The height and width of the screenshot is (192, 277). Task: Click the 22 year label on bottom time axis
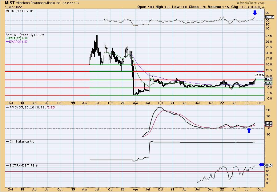(222, 189)
